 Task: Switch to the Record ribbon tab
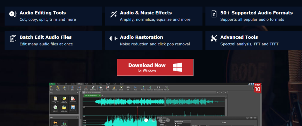[x=94, y=84]
